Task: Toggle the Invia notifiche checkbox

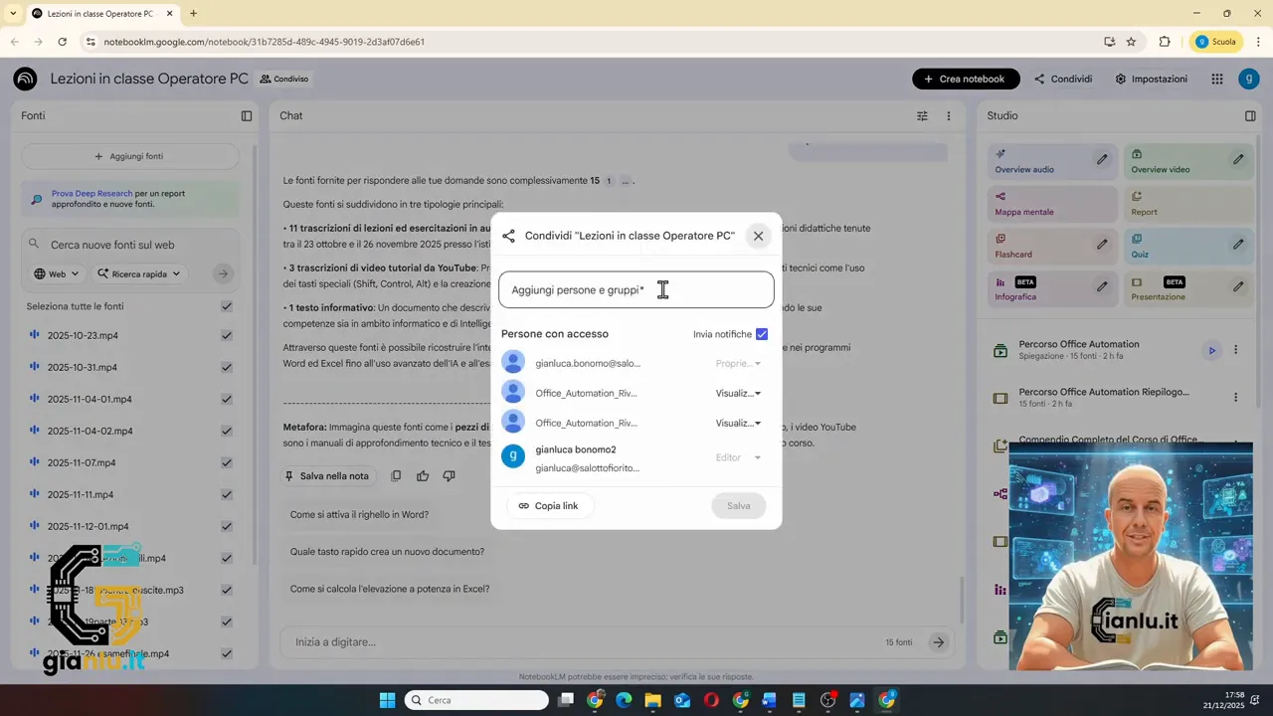Action: click(762, 334)
